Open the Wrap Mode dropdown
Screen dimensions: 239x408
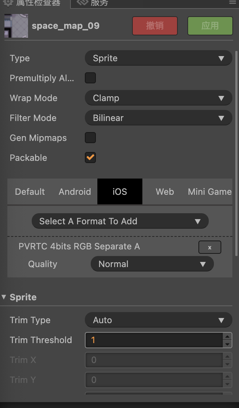(x=158, y=98)
